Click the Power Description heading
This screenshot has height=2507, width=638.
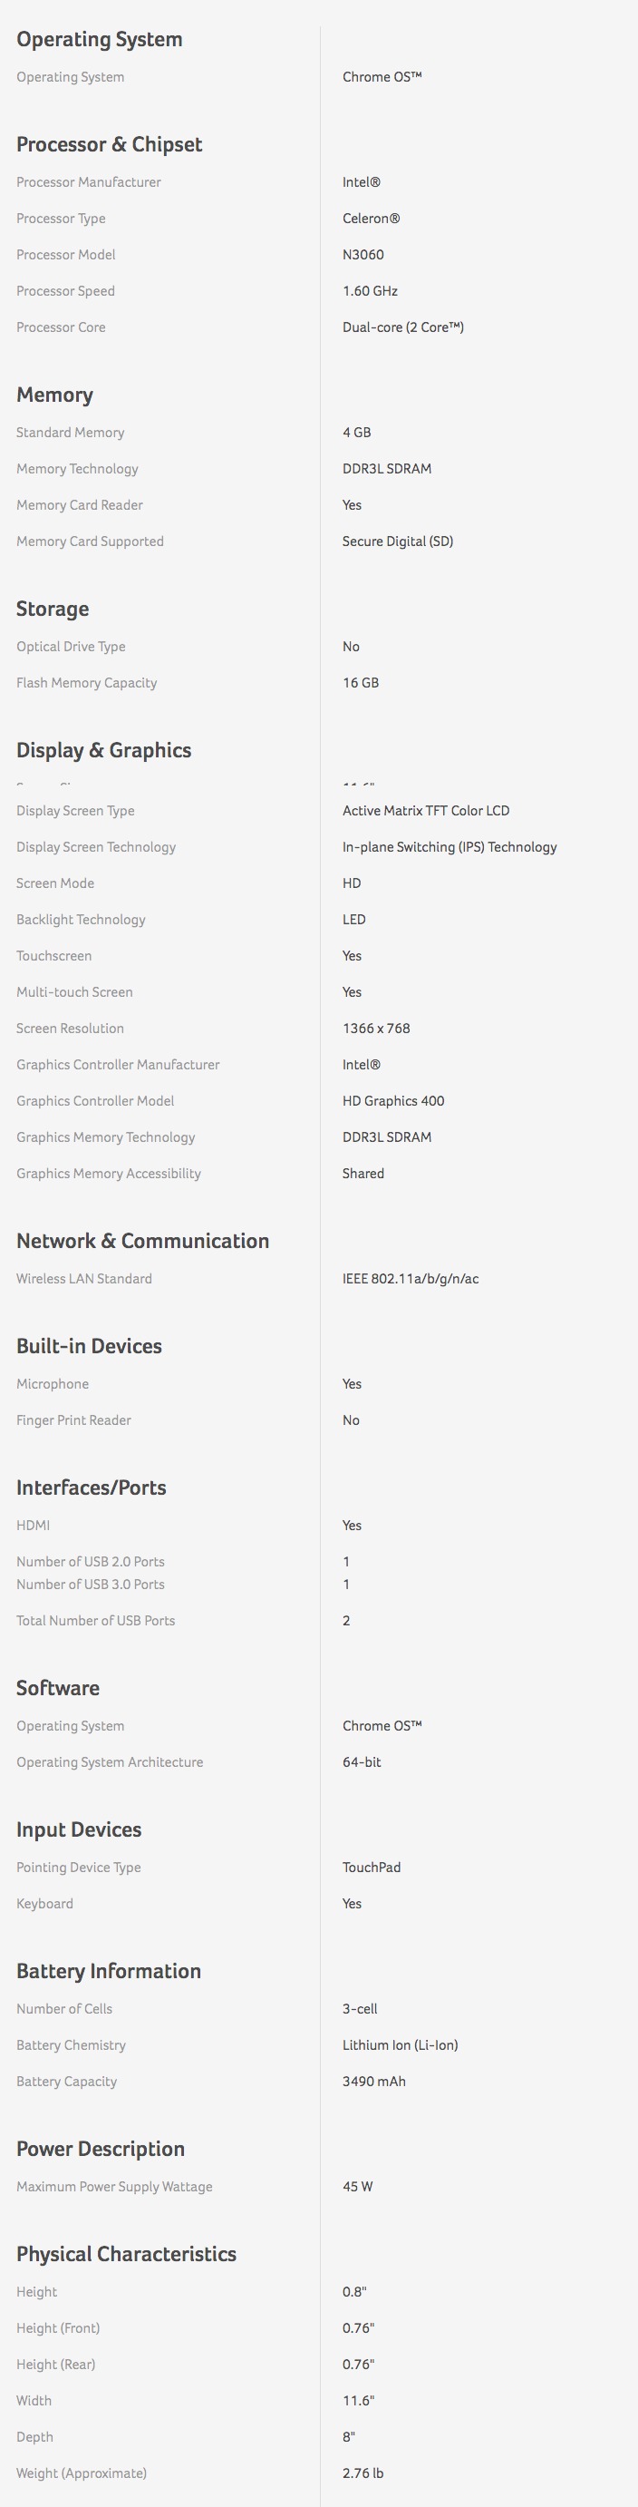coord(101,2148)
